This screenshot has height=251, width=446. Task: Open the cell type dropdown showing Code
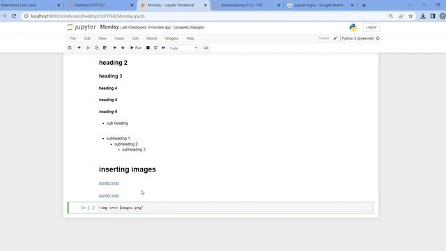point(183,48)
